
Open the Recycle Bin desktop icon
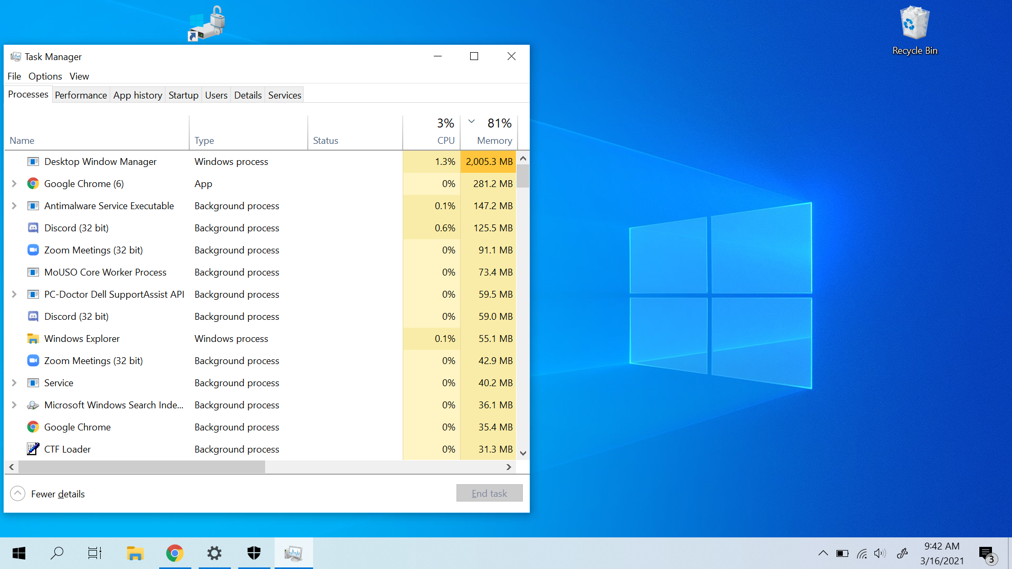tap(915, 31)
